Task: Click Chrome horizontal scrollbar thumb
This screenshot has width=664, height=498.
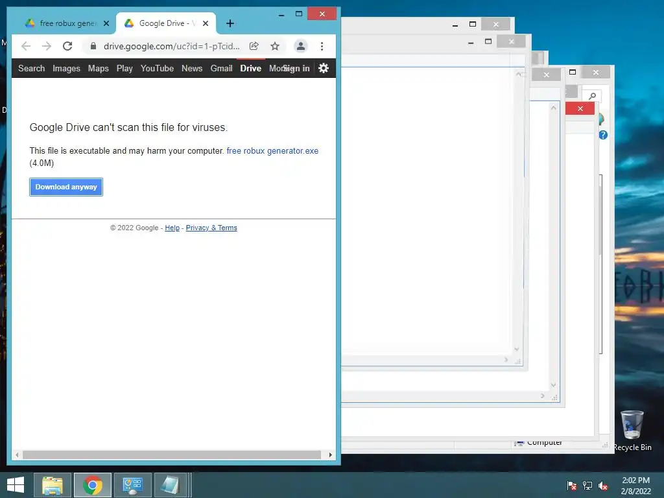Action: tap(171, 455)
